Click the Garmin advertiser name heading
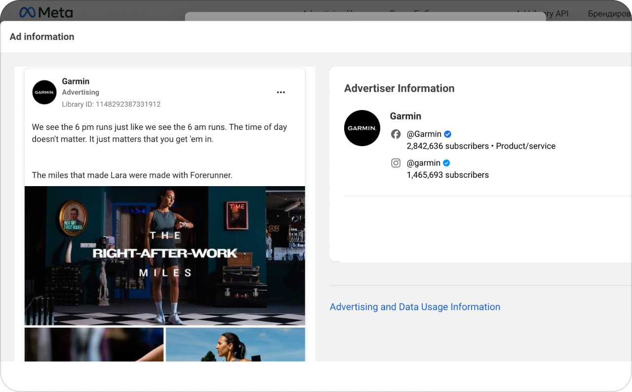 pyautogui.click(x=405, y=116)
